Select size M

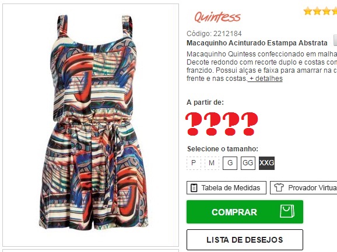[x=212, y=163]
